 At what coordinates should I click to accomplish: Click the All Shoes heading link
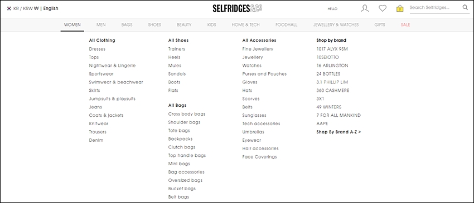178,40
